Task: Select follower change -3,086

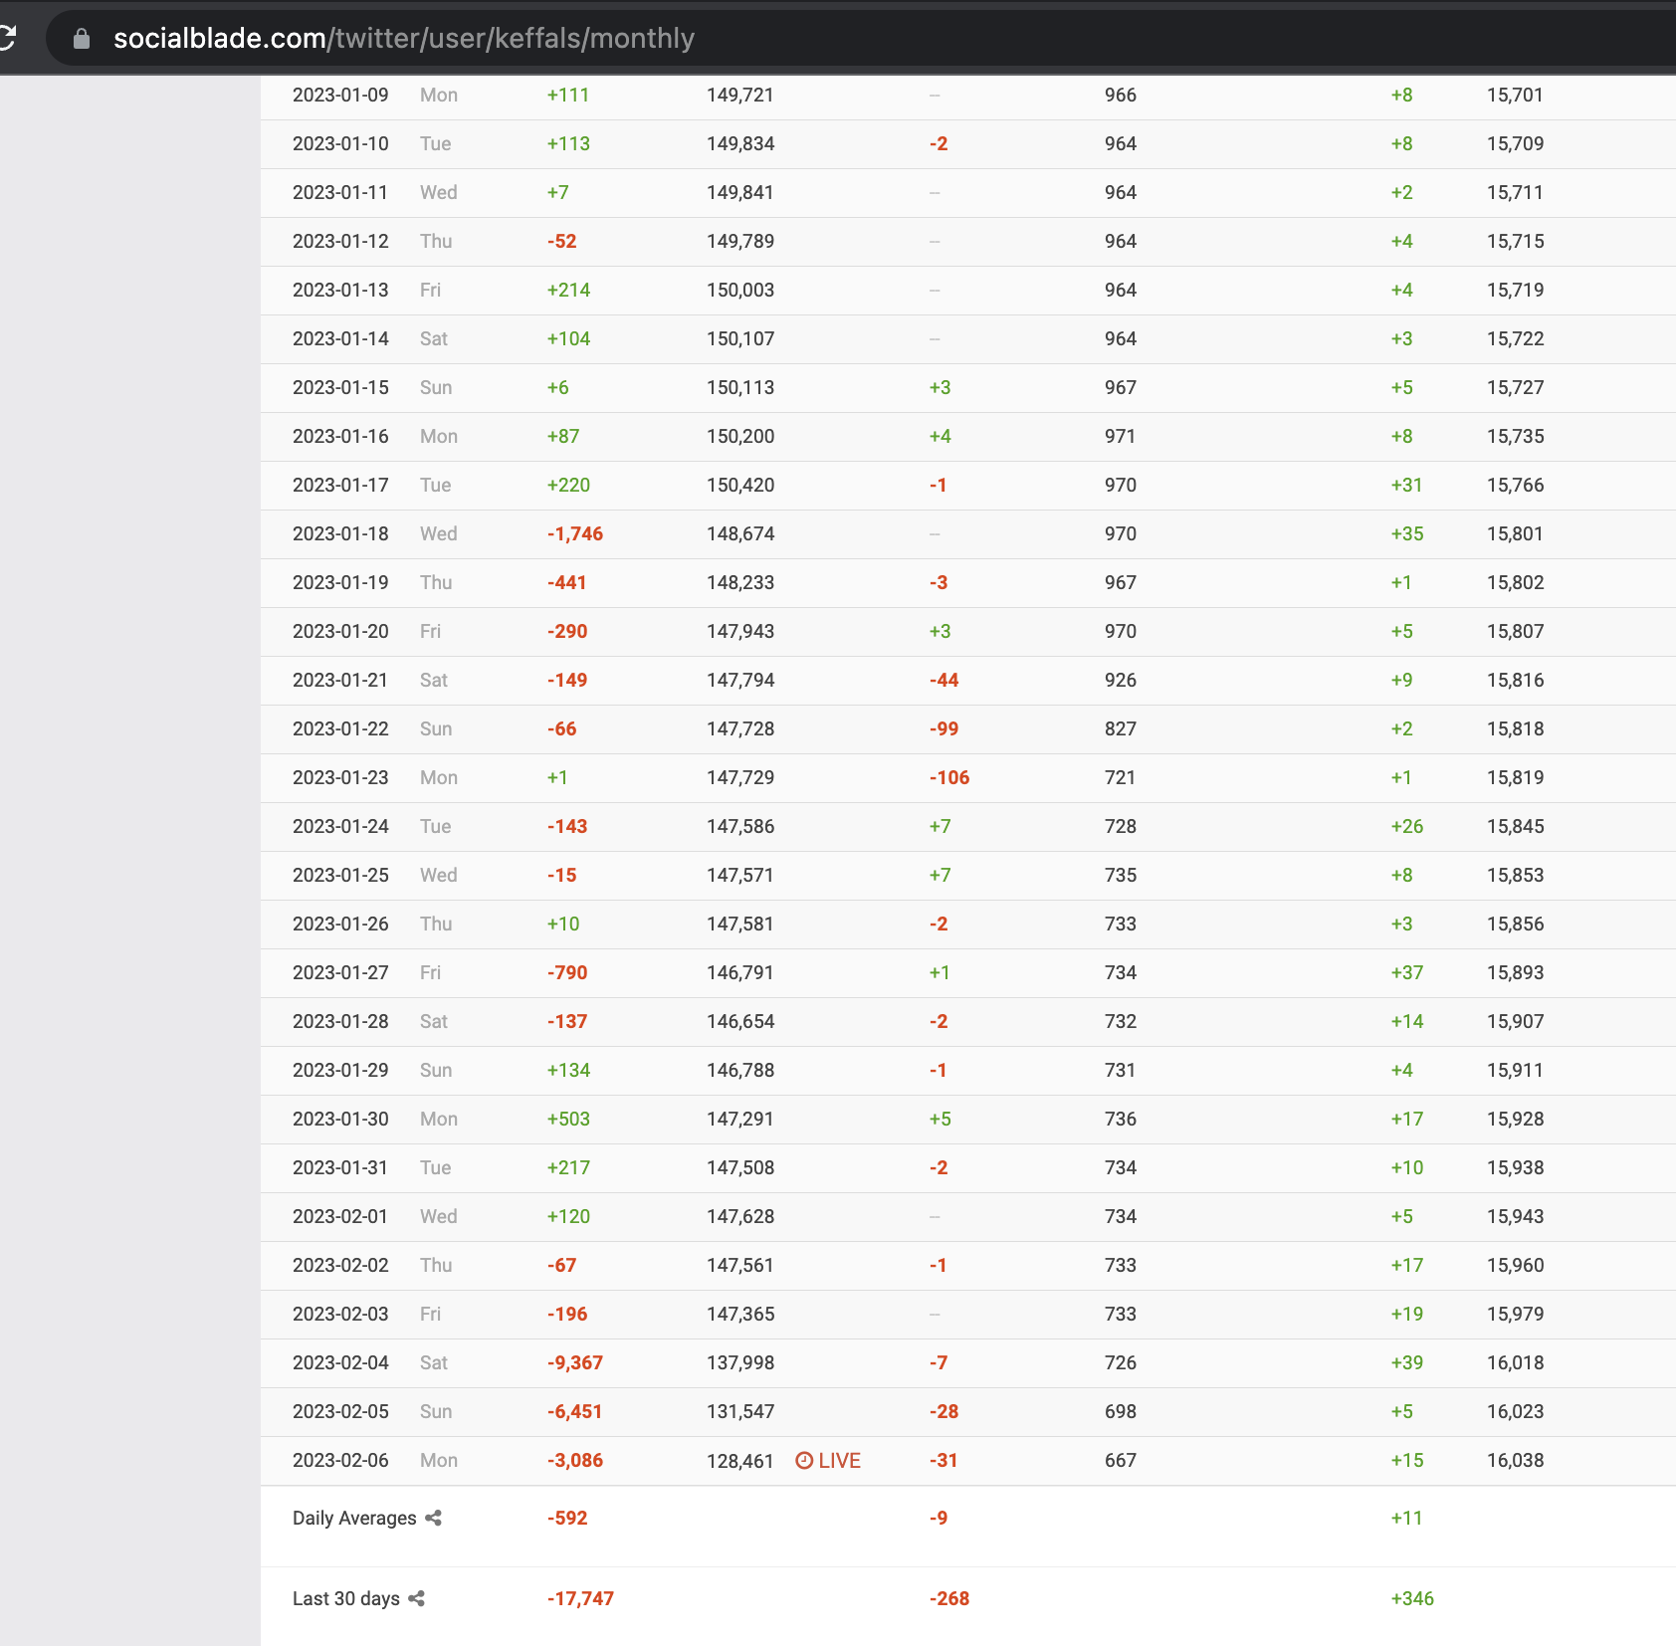Action: [575, 1460]
